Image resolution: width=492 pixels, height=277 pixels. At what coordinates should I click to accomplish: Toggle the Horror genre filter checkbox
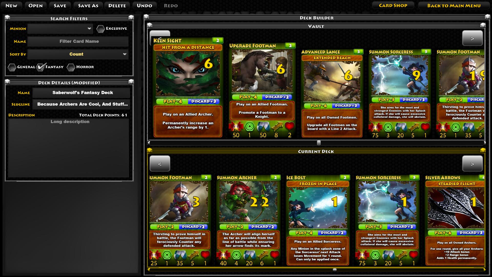tap(71, 67)
